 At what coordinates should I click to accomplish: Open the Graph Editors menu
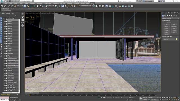(x=48, y=3)
